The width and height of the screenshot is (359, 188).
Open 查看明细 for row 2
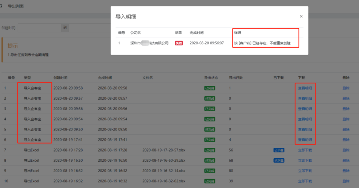[x=305, y=99]
